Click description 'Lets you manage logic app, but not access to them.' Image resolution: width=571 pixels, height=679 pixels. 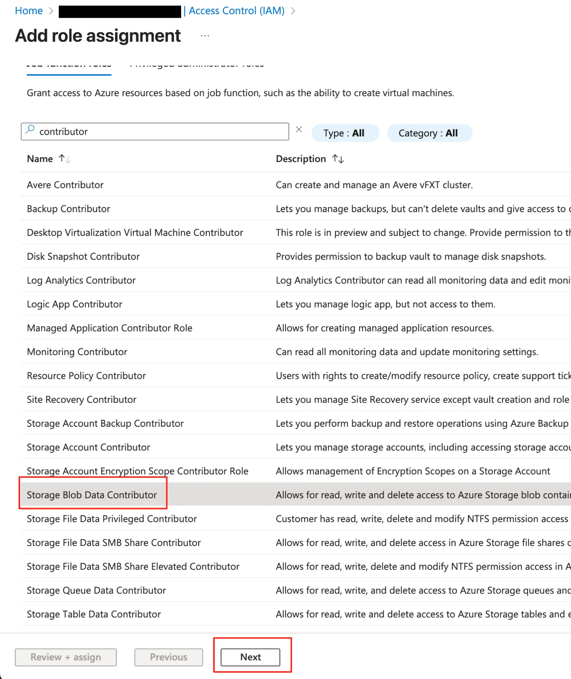pyautogui.click(x=385, y=304)
